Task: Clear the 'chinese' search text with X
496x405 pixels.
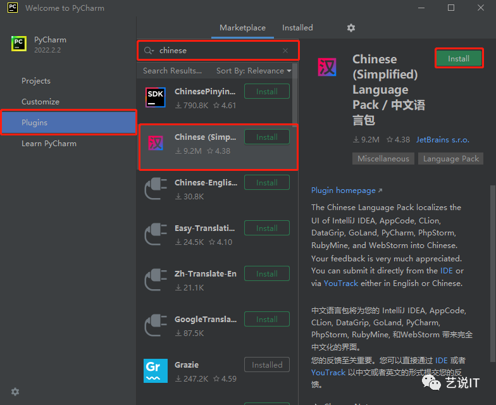Action: [x=285, y=51]
